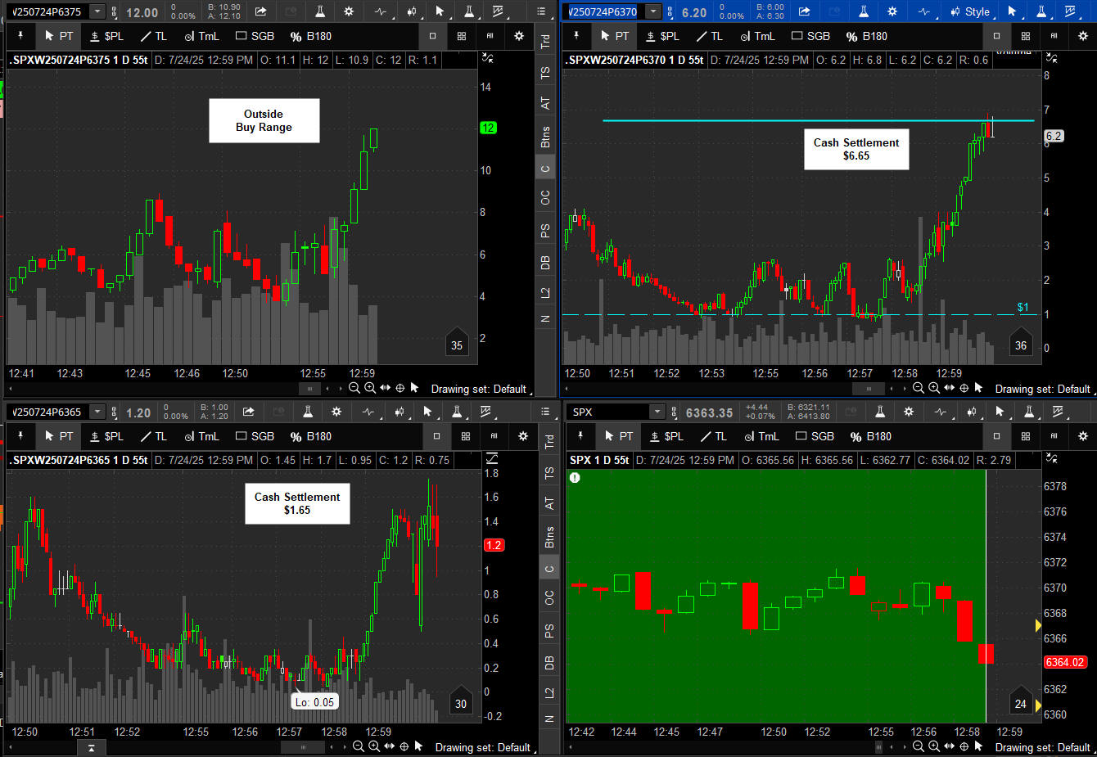The width and height of the screenshot is (1097, 757).
Task: Open the L2 side tab next to the P6375 chart
Action: (x=545, y=292)
